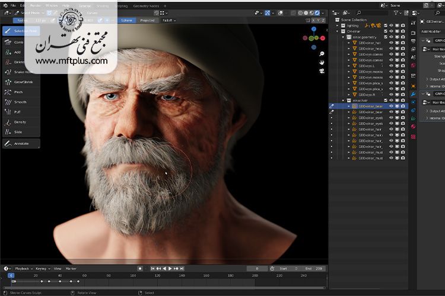This screenshot has height=296, width=445.
Task: Select the Comb hair sculpt tool
Action: tap(21, 42)
